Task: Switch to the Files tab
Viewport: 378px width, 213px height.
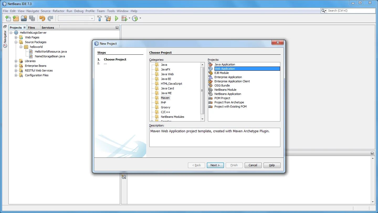Action: pyautogui.click(x=31, y=28)
